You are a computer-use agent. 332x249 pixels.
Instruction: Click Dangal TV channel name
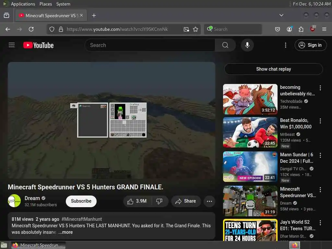(293, 169)
